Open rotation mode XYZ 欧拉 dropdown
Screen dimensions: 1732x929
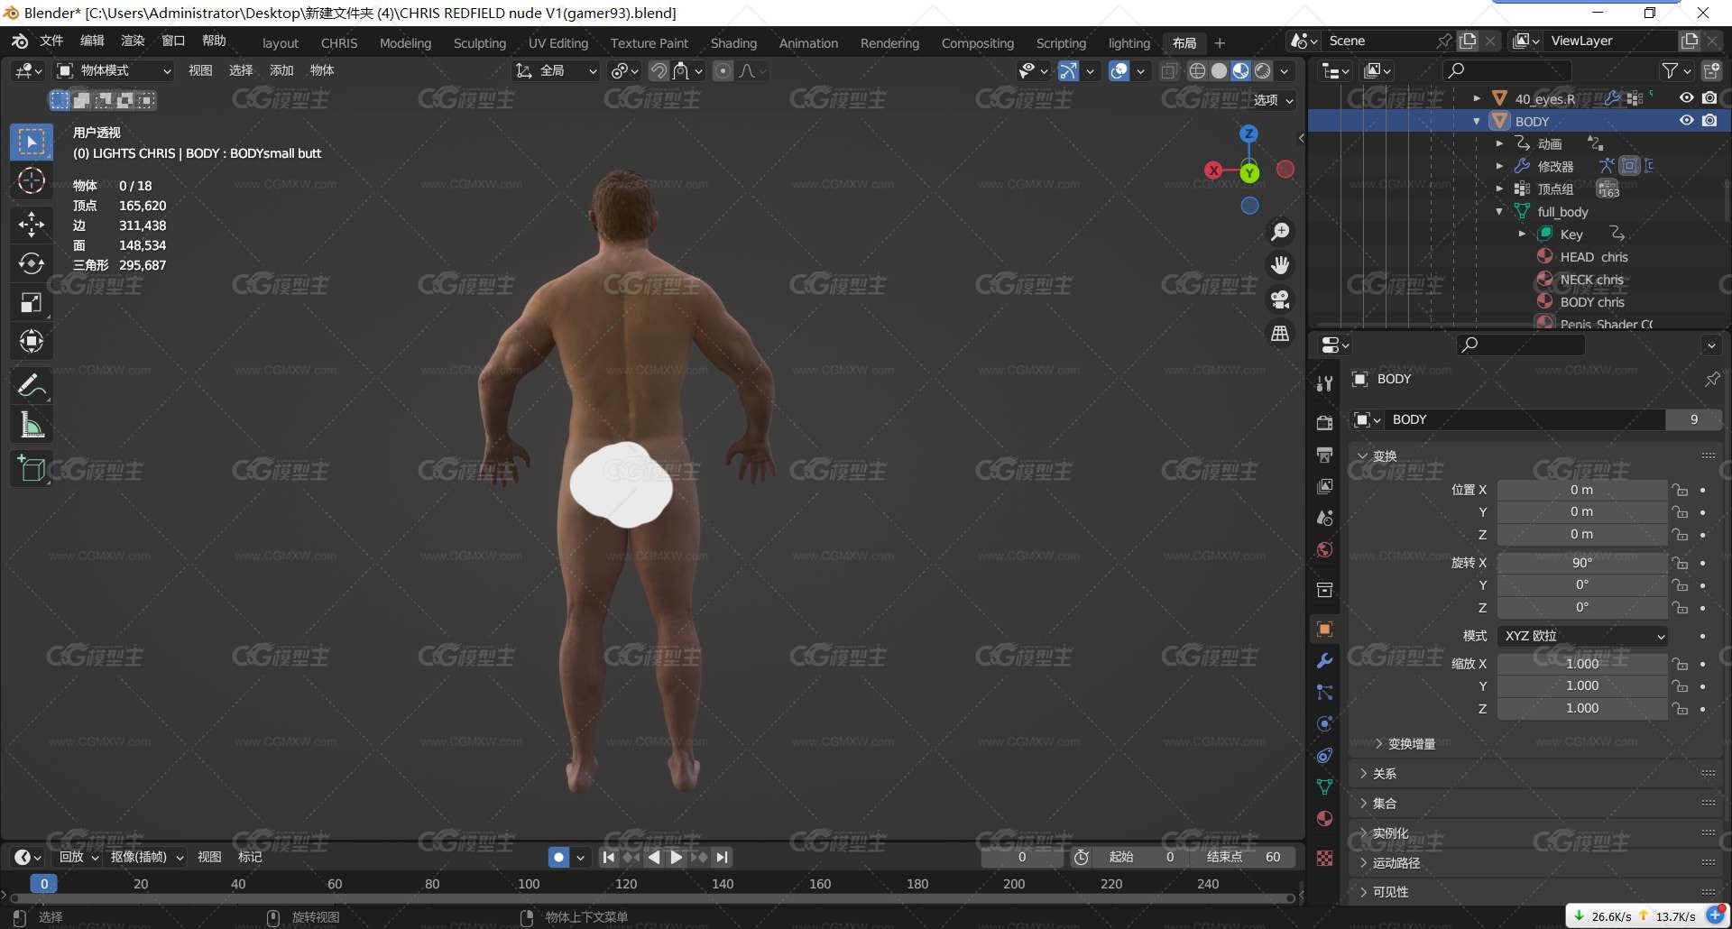(x=1582, y=636)
